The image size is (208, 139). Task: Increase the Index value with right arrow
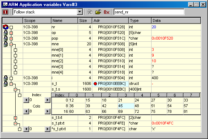tap(48, 100)
